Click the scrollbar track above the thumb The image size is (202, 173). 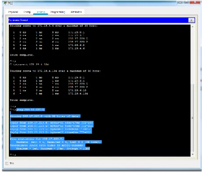[x=192, y=56]
